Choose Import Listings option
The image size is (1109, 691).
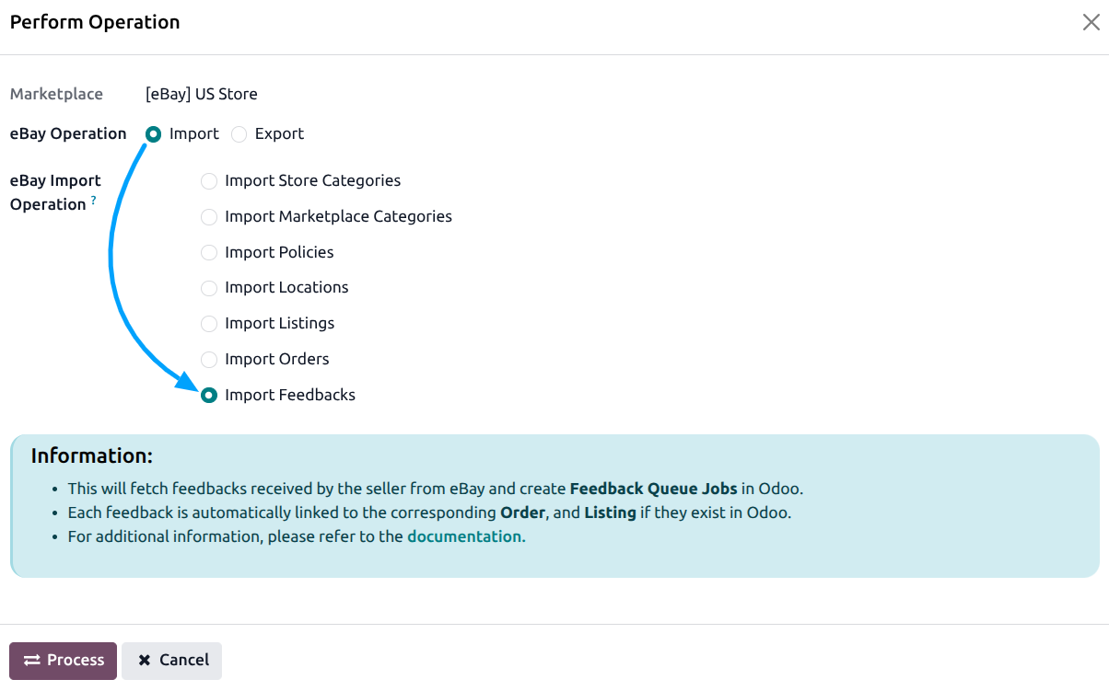pos(209,324)
